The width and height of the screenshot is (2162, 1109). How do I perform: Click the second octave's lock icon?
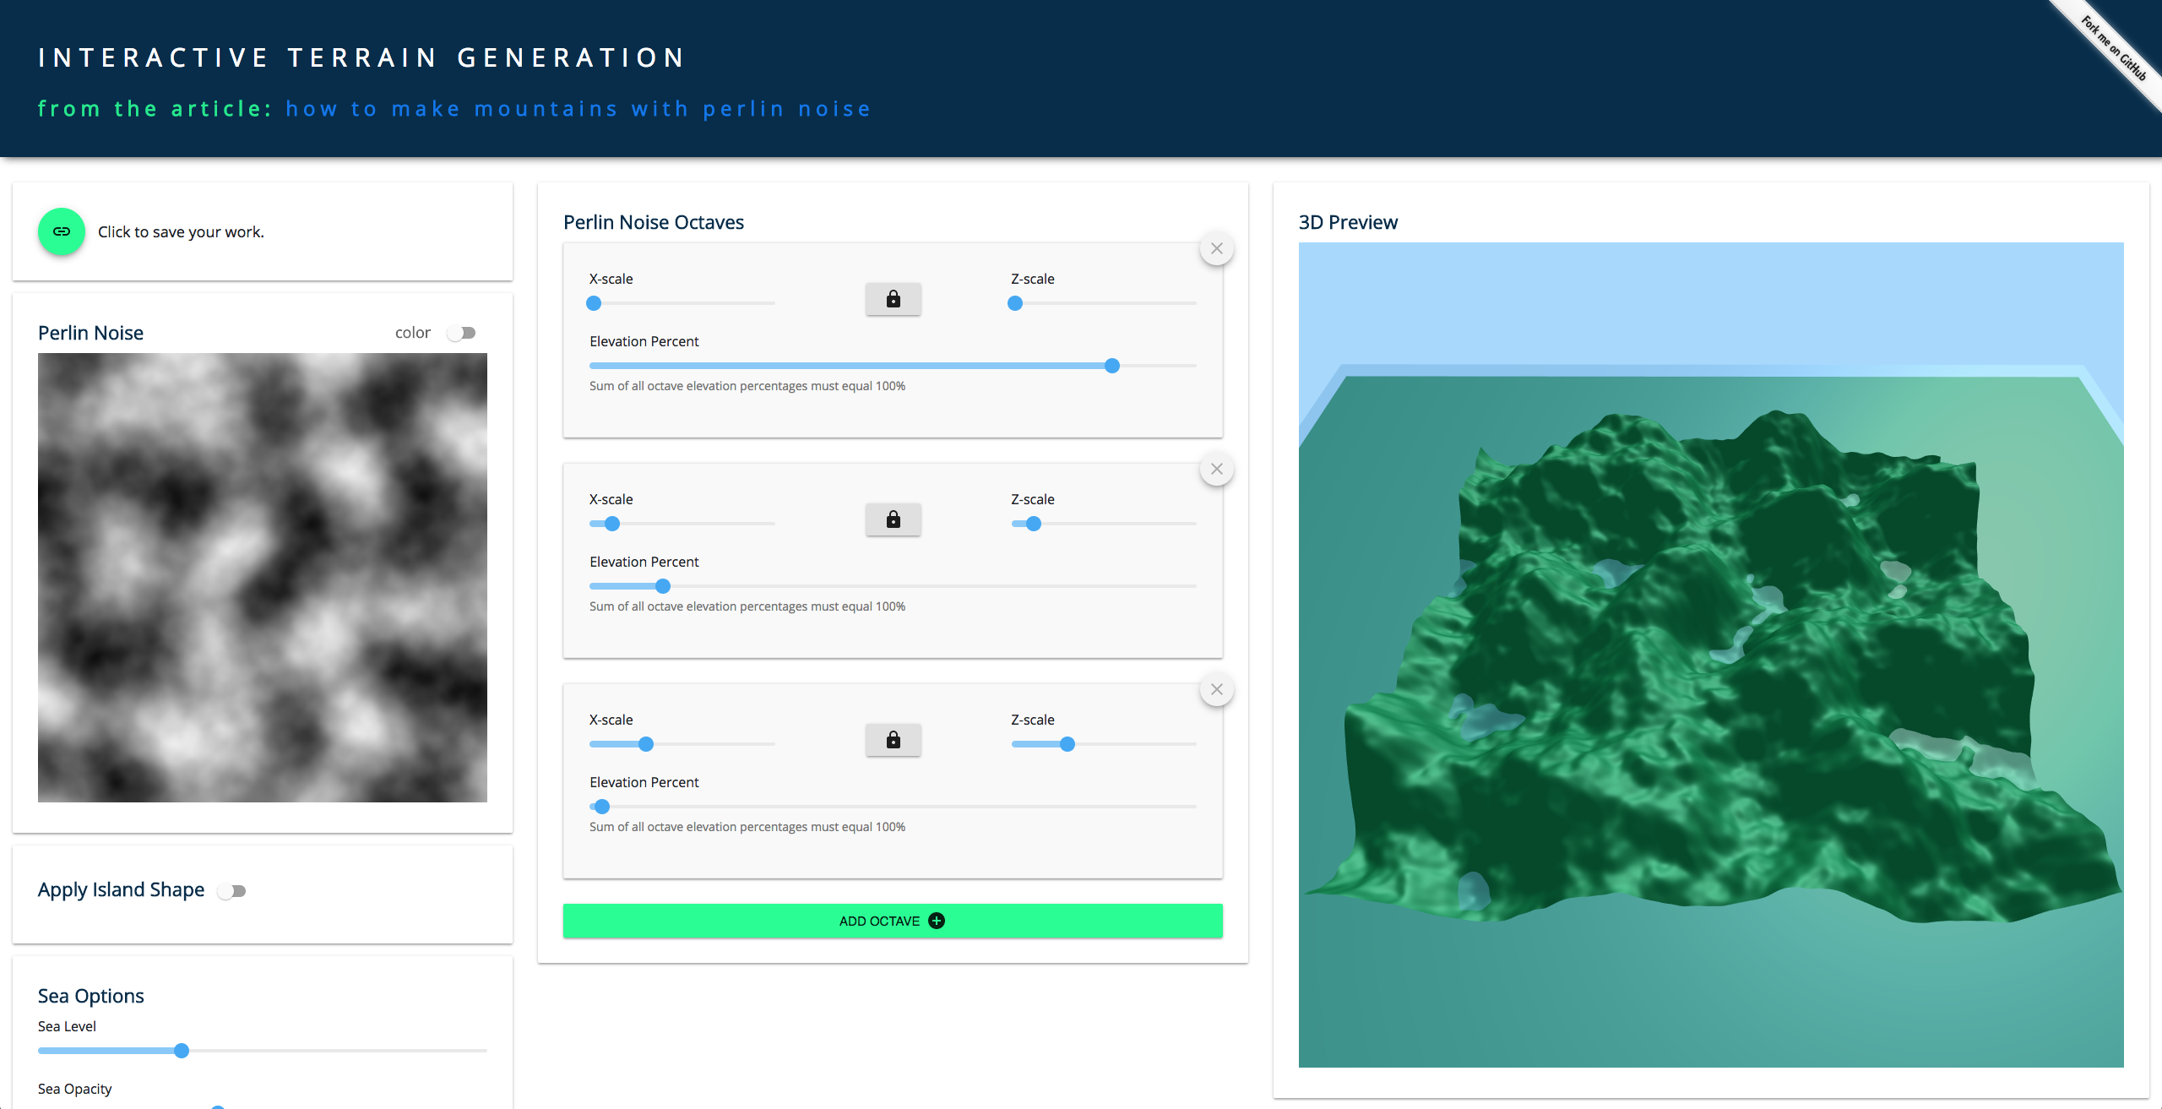coord(893,519)
